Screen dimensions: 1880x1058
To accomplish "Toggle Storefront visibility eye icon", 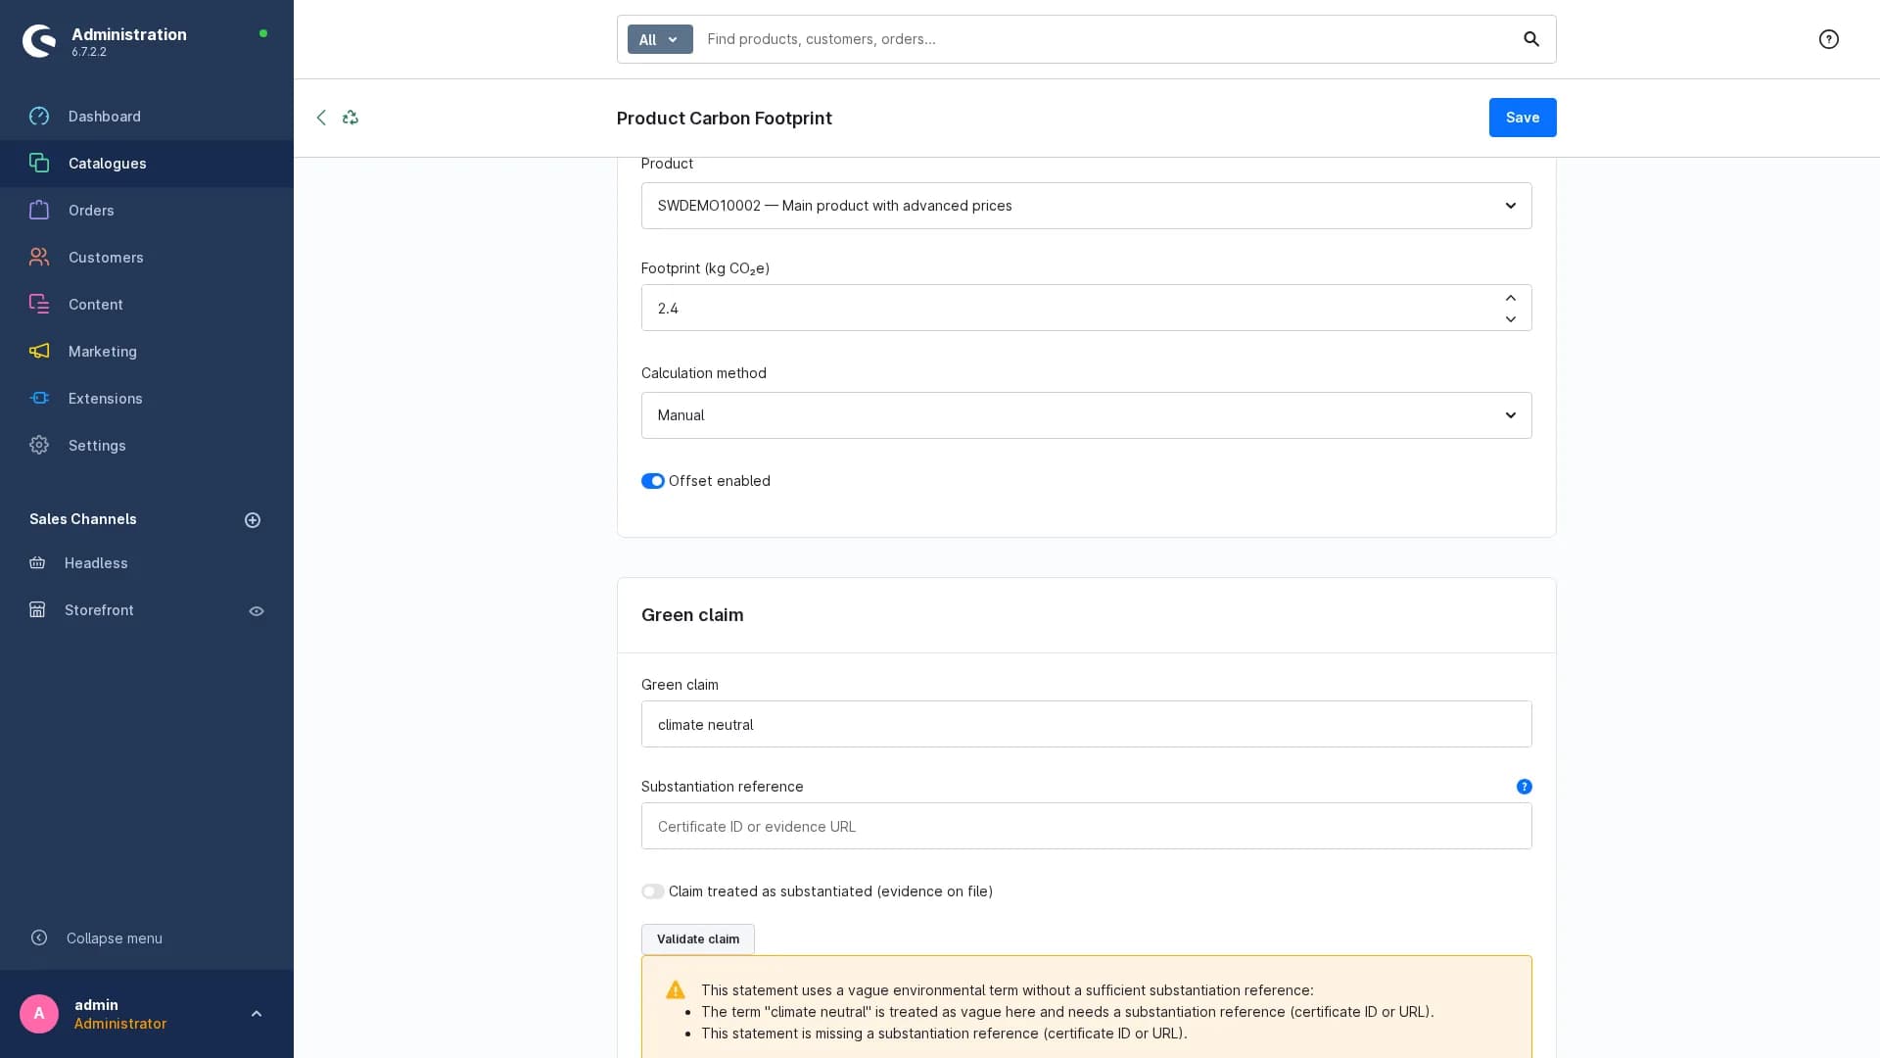I will tap(257, 611).
